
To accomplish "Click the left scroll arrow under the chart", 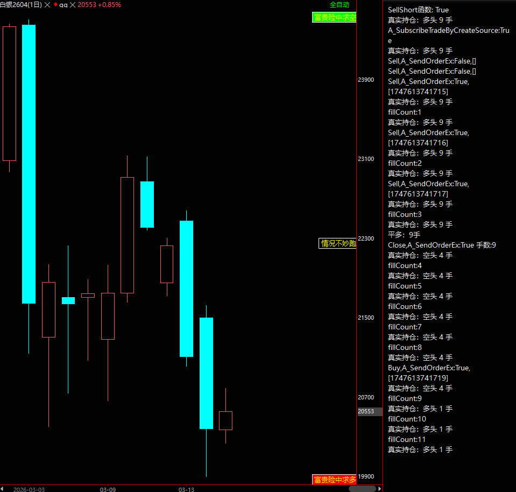I will 2,489.
